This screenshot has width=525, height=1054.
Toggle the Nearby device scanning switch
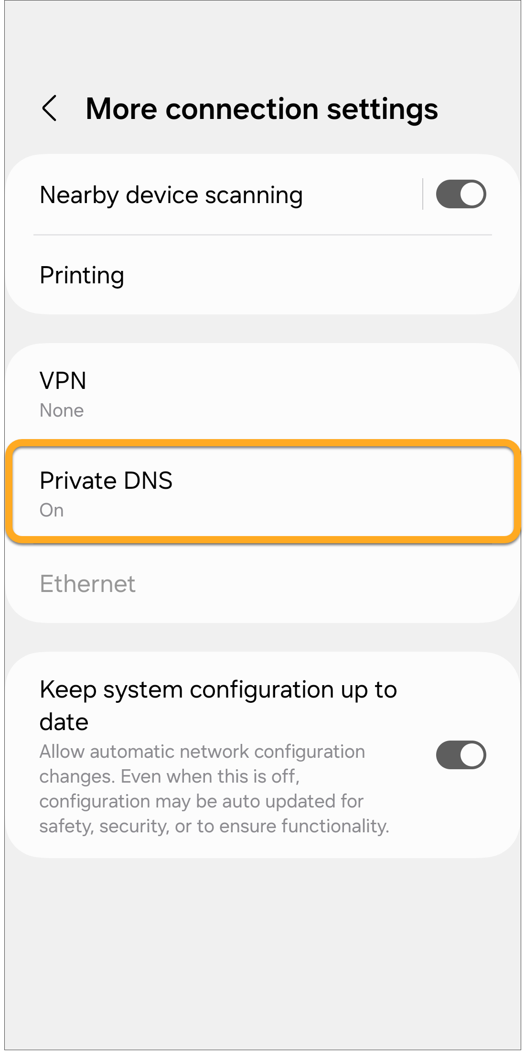[x=461, y=194]
